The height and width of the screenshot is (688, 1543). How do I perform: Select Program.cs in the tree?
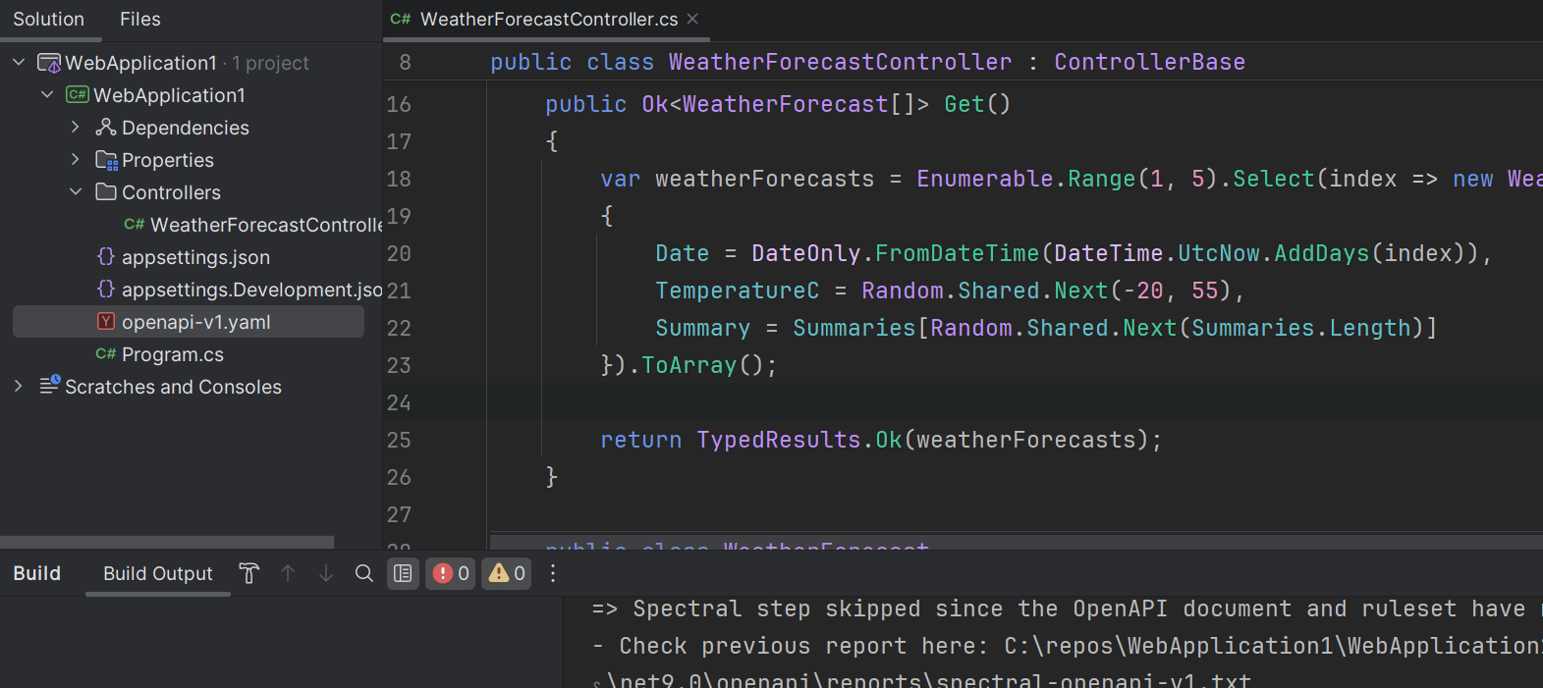[173, 354]
